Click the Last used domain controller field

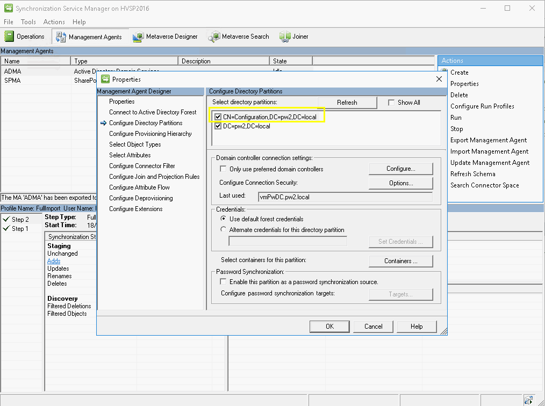345,197
